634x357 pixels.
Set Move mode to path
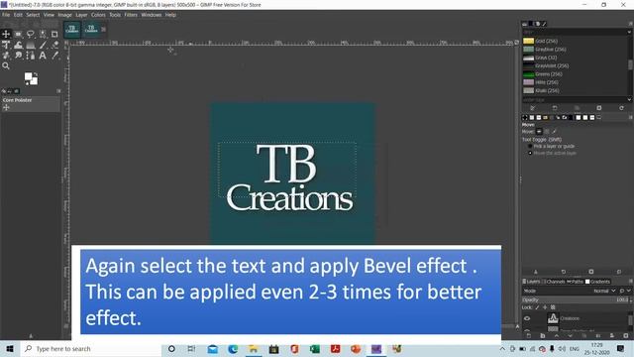(555, 131)
